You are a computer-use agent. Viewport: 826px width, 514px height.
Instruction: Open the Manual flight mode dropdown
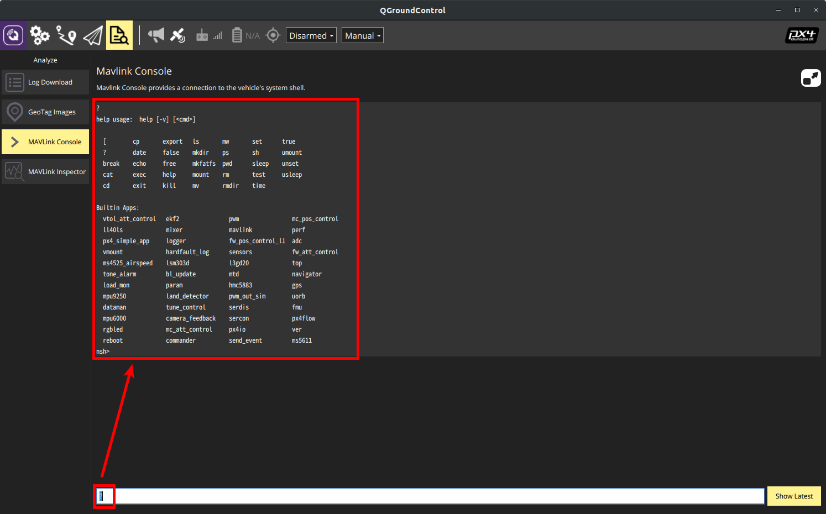click(363, 35)
